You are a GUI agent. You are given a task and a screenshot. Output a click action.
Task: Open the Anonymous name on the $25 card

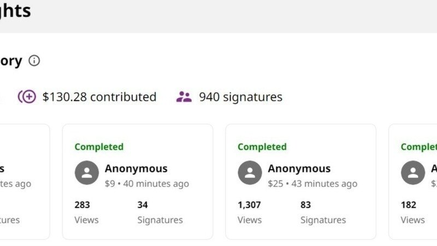(299, 168)
